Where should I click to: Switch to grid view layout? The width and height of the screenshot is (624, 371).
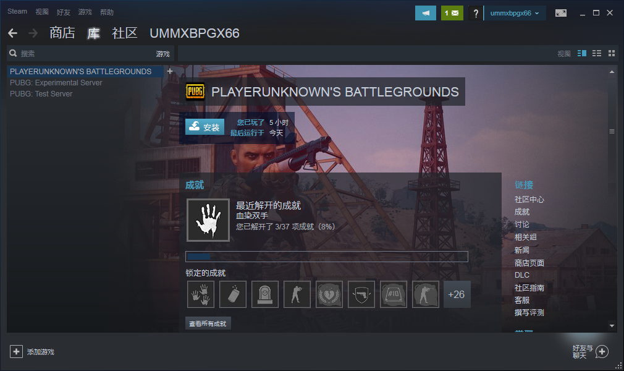coord(612,53)
